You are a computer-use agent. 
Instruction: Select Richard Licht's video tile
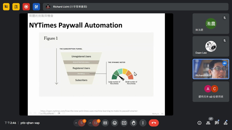coord(211,69)
